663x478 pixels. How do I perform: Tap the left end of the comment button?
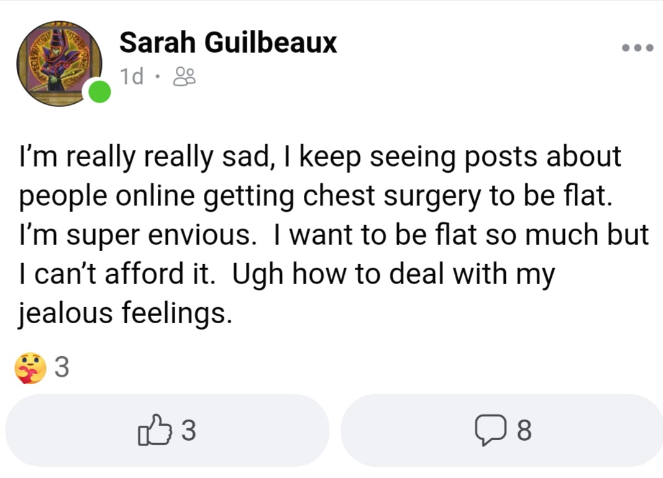tap(359, 430)
